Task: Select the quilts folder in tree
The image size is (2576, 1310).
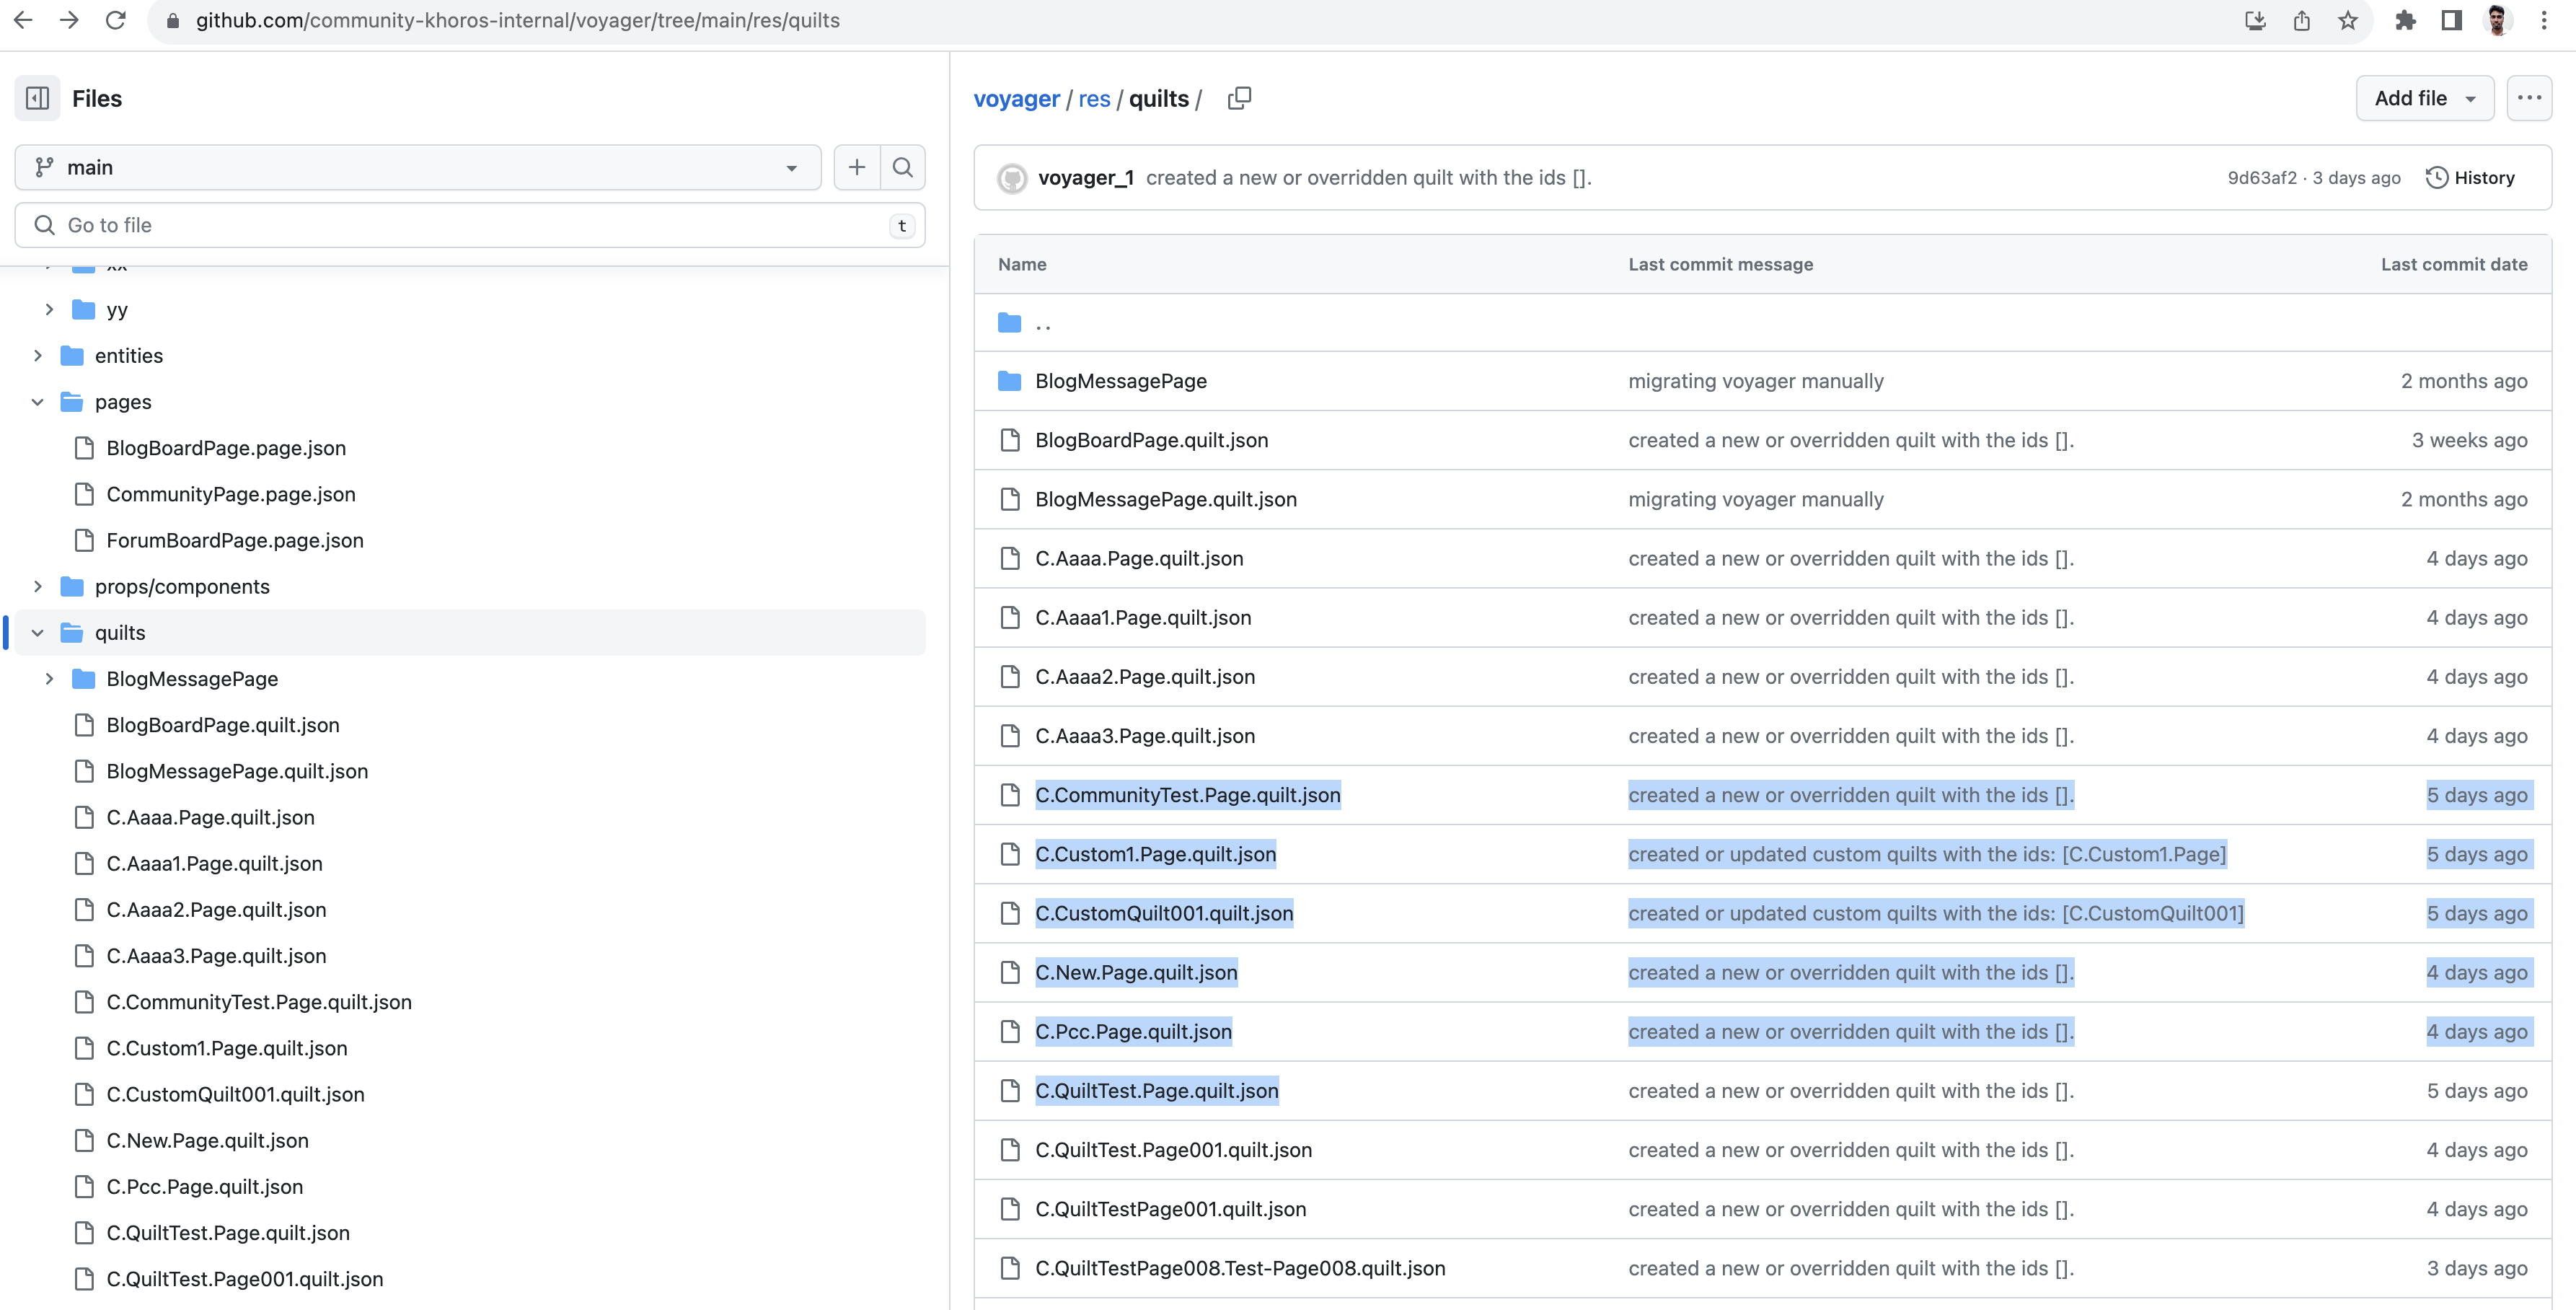Action: pyautogui.click(x=470, y=632)
